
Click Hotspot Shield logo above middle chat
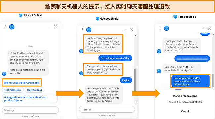[107, 19]
